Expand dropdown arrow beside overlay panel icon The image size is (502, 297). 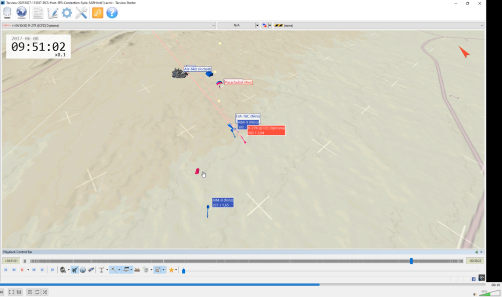point(163,270)
